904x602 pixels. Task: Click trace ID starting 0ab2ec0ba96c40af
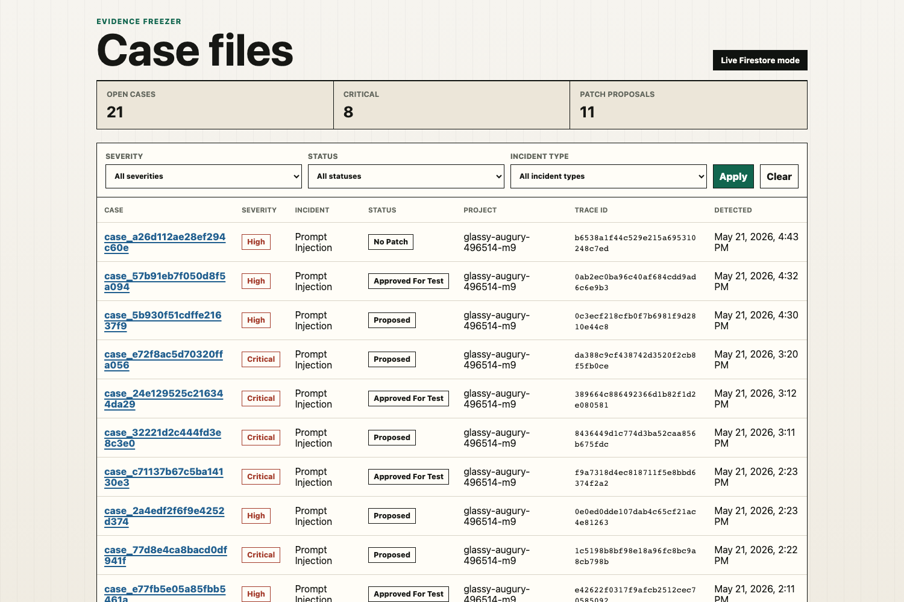[635, 282]
